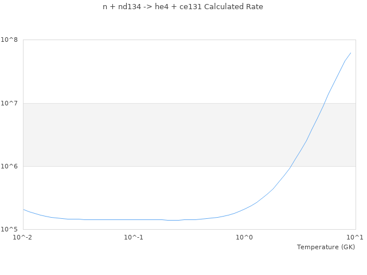Click the 10^7 y-axis tick label
The height and width of the screenshot is (275, 367).
coord(9,103)
